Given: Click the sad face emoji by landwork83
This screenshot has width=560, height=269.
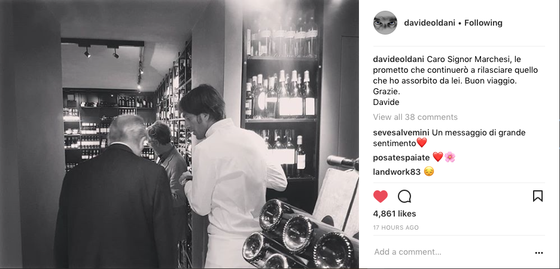Looking at the screenshot, I should click(x=429, y=172).
